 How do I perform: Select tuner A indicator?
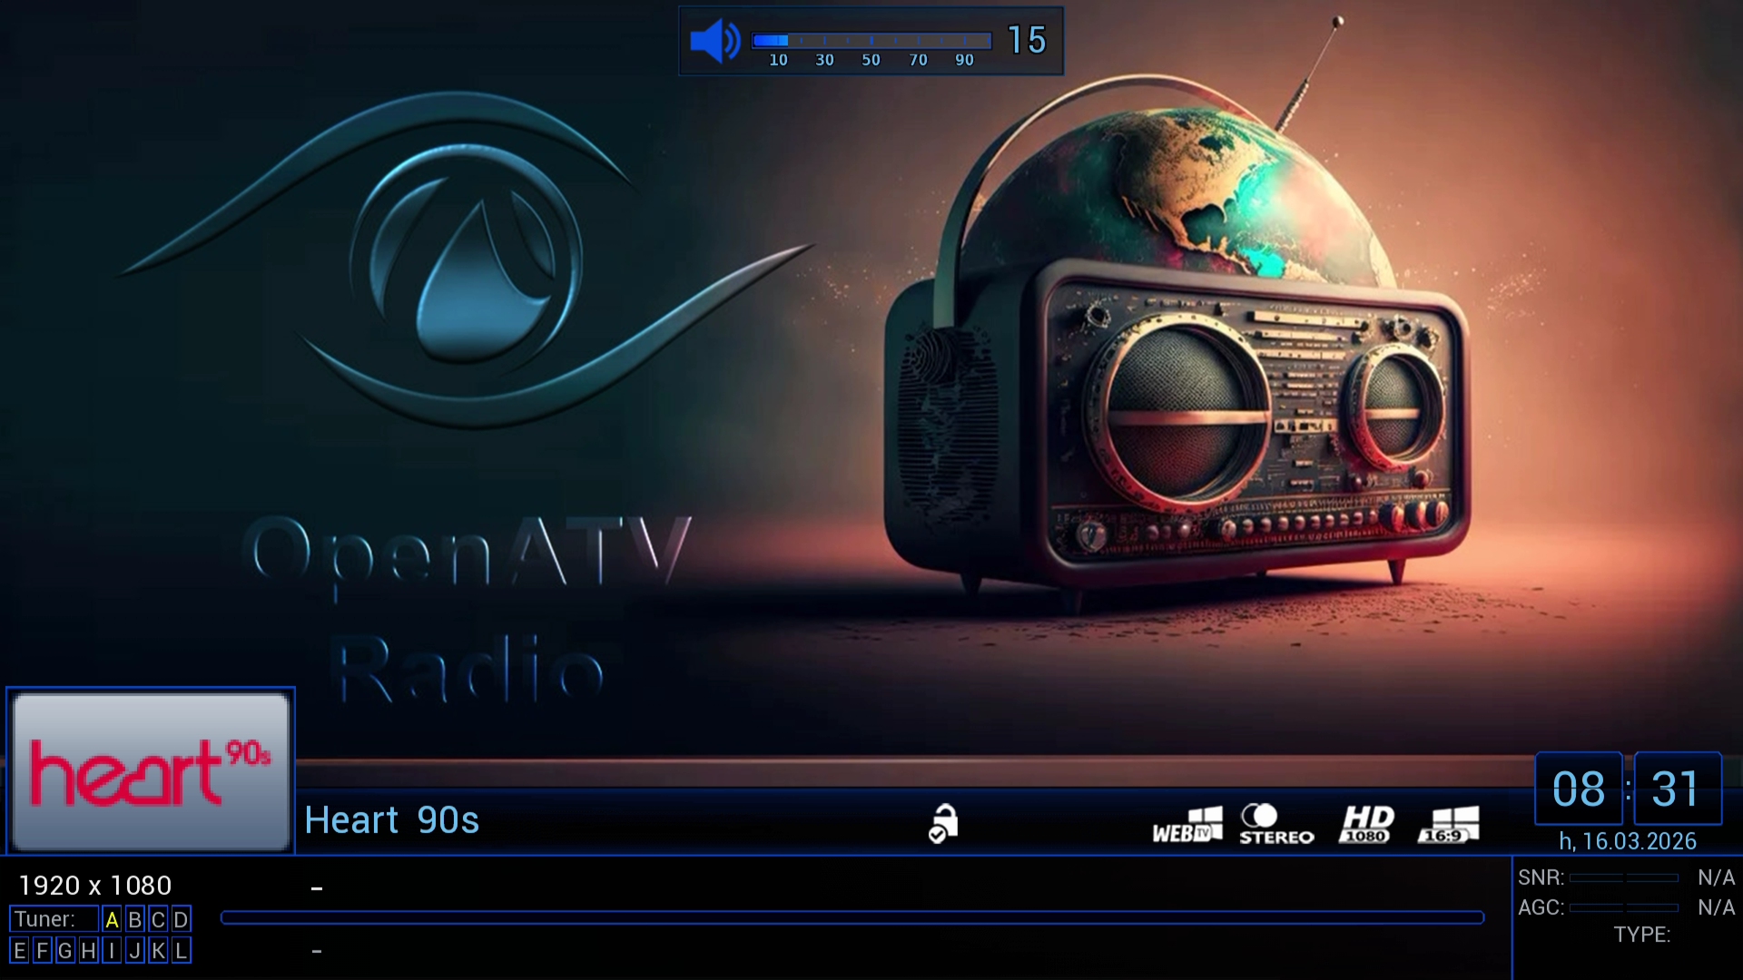point(112,920)
